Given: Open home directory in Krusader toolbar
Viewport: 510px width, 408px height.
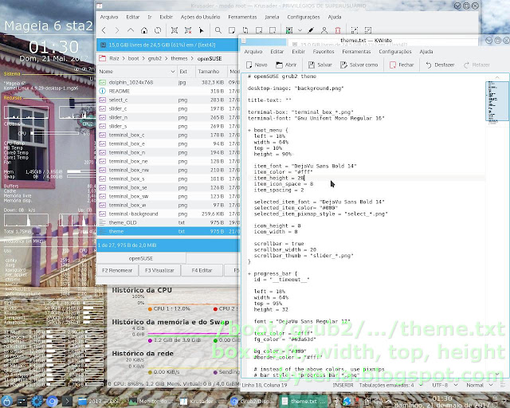Looking at the screenshot, I should coord(144,30).
